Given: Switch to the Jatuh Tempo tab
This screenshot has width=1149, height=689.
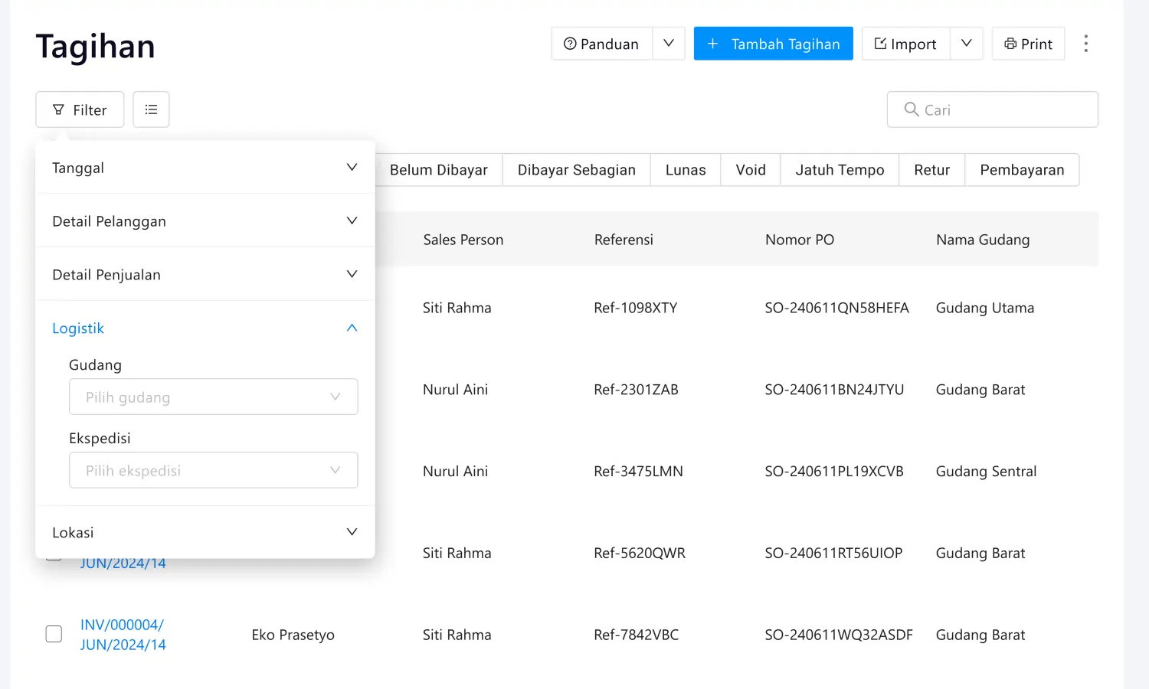Looking at the screenshot, I should tap(839, 169).
